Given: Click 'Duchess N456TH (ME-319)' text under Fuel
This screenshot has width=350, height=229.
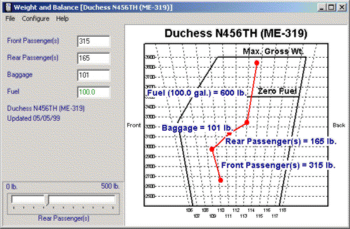Looking at the screenshot, I should (45, 109).
